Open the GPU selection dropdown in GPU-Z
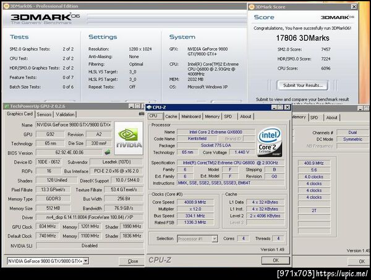 86,261
